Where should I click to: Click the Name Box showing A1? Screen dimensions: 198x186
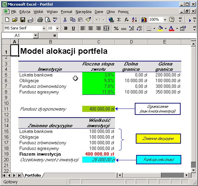click(x=17, y=35)
